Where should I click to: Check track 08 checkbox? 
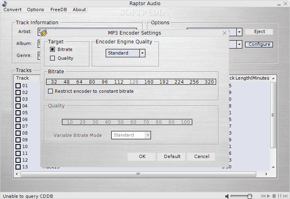(x=18, y=133)
